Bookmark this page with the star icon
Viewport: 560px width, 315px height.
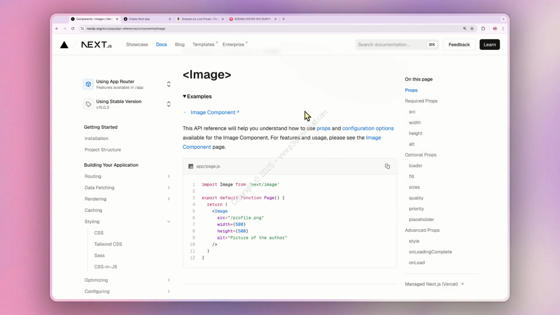tap(472, 28)
